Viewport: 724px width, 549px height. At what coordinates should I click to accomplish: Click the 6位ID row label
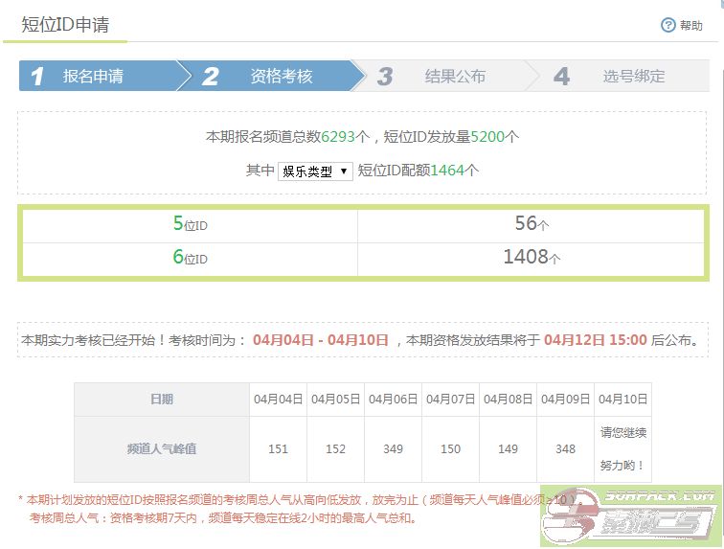191,257
